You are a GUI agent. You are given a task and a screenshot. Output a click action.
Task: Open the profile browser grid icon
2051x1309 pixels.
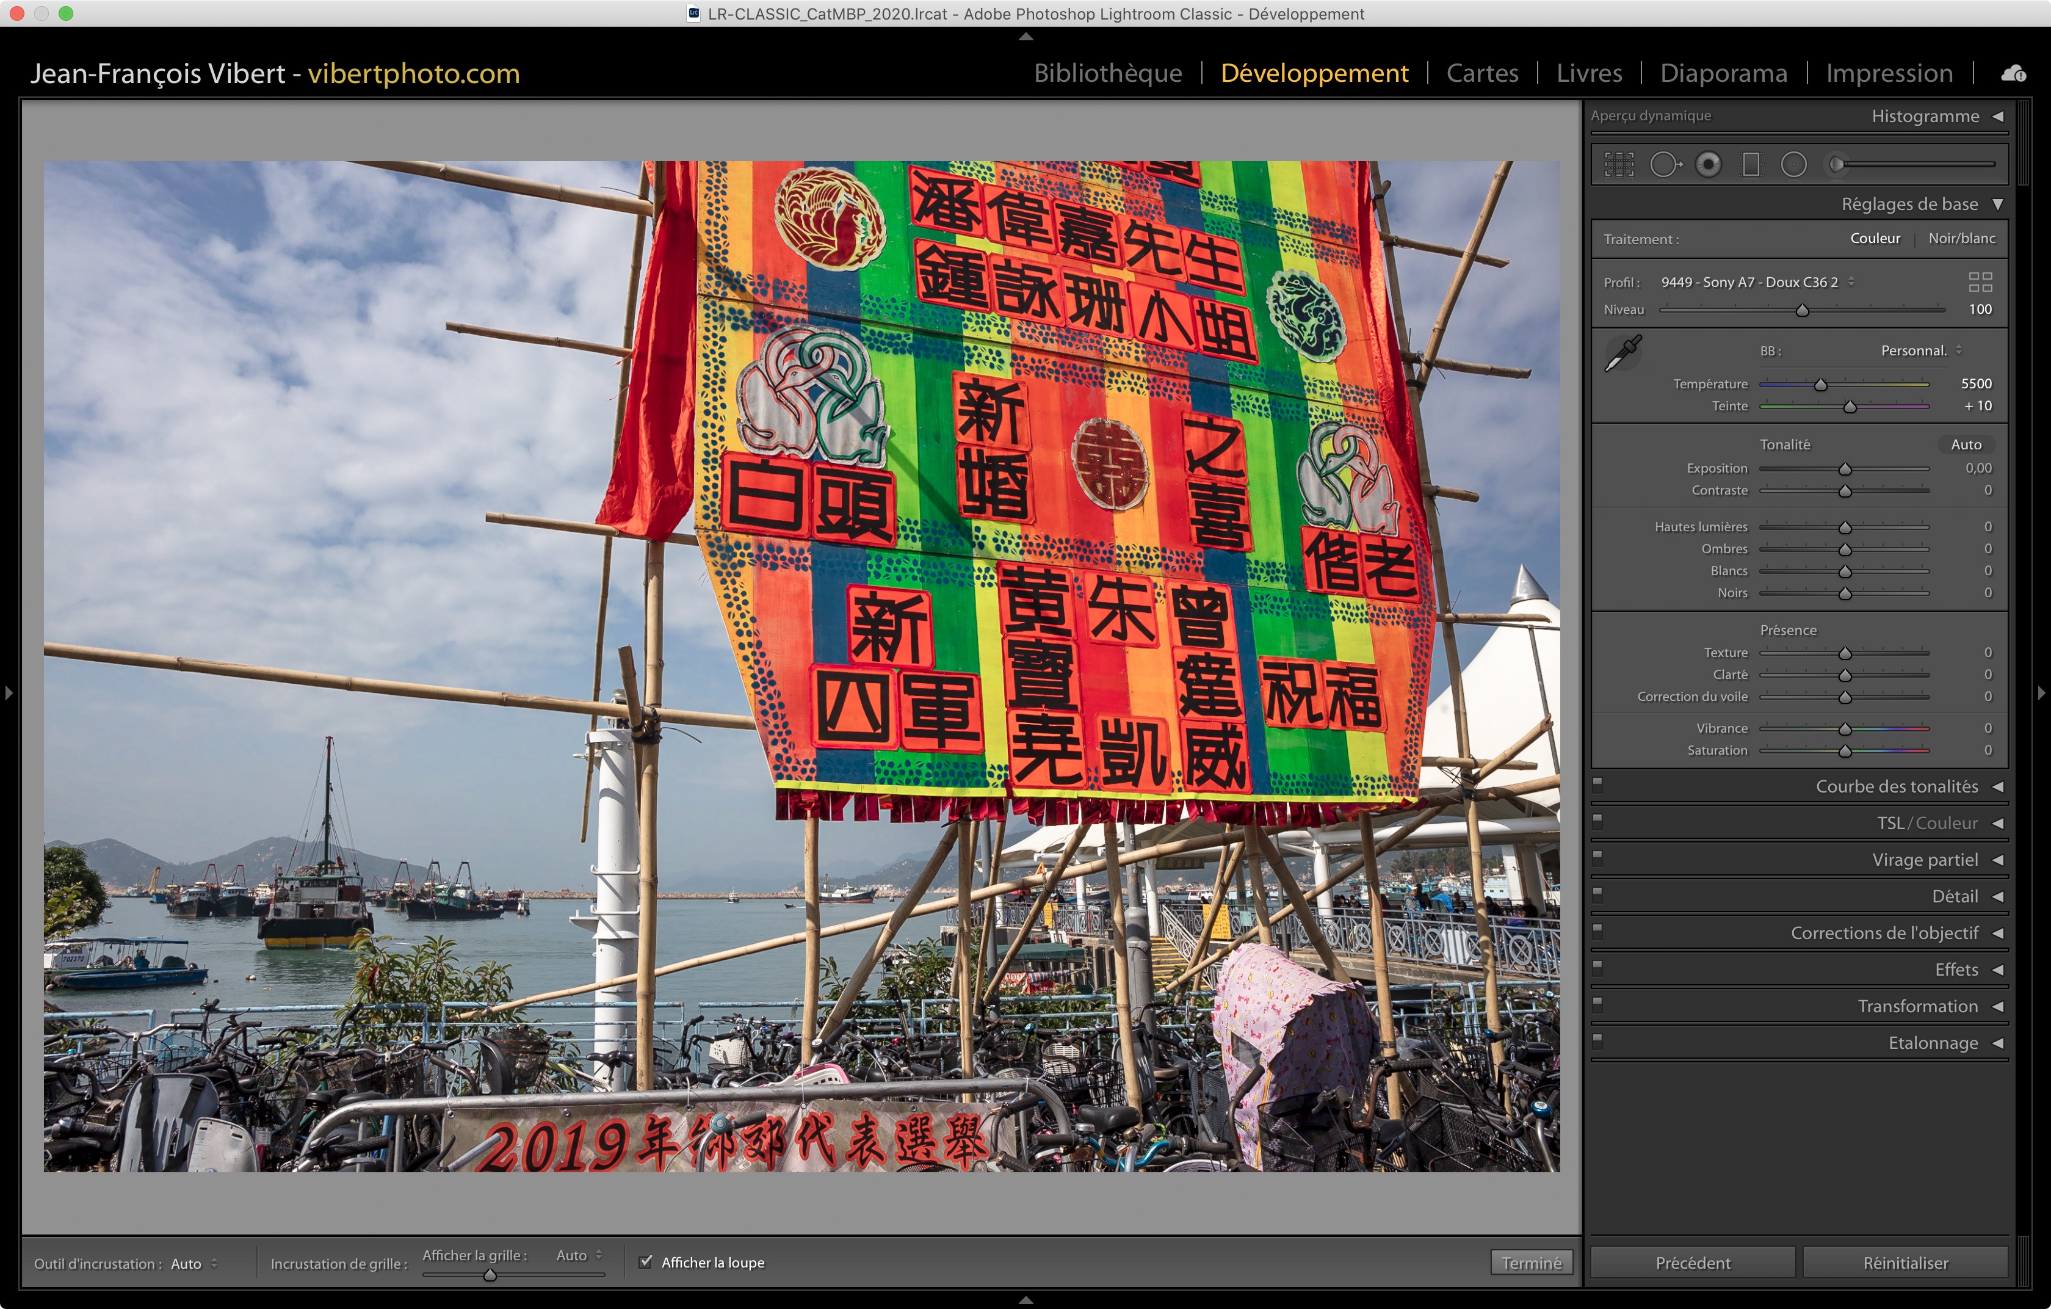click(1980, 282)
